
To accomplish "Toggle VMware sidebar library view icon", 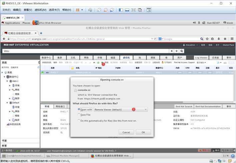I will (121, 10).
